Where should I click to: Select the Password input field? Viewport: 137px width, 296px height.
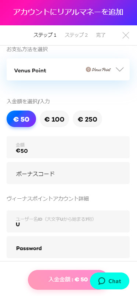[68, 247]
